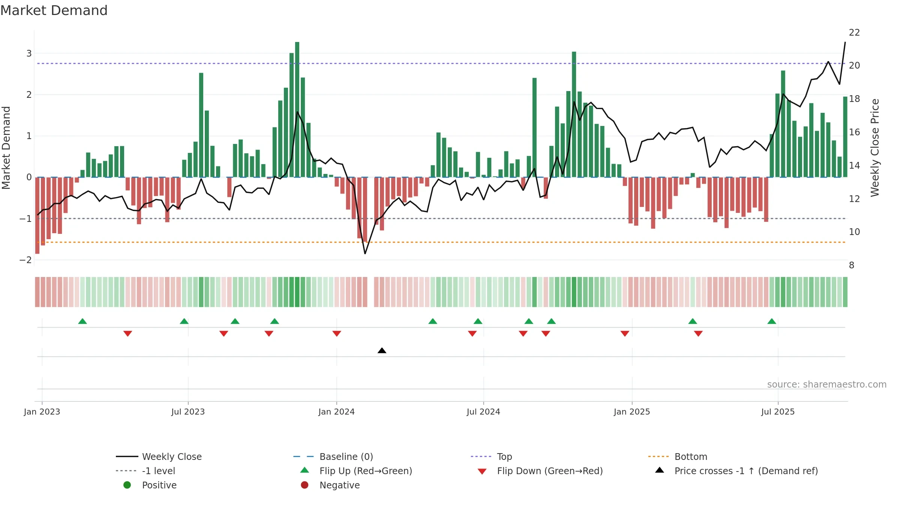
Task: Click the green Positive legend dot
Action: click(x=127, y=485)
